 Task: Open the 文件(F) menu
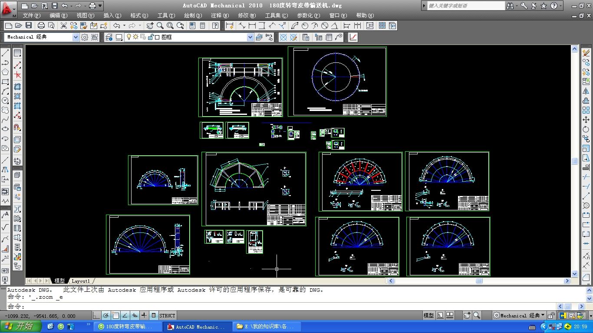[31, 16]
